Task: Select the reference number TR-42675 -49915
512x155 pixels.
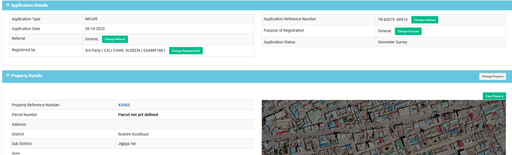Action: [392, 19]
